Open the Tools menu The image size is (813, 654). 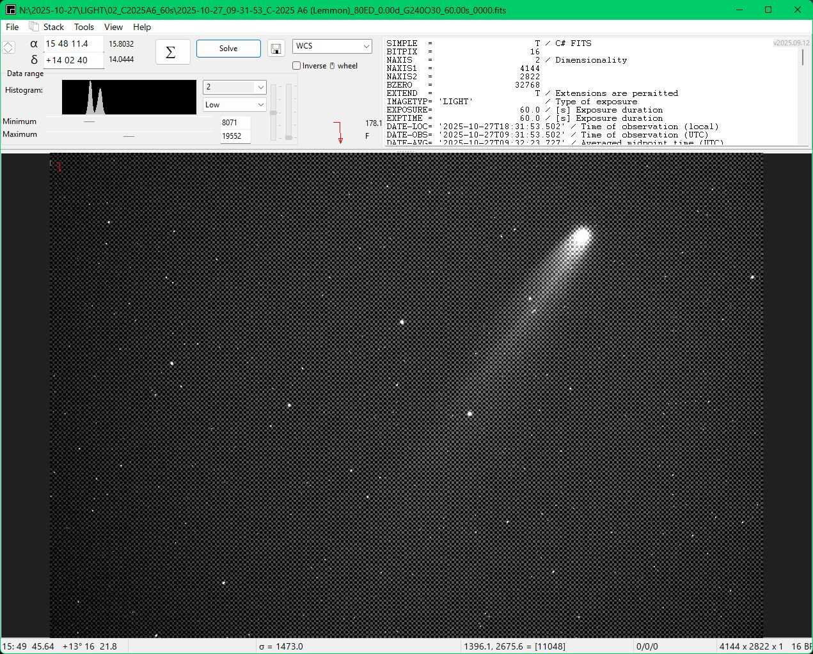[84, 27]
